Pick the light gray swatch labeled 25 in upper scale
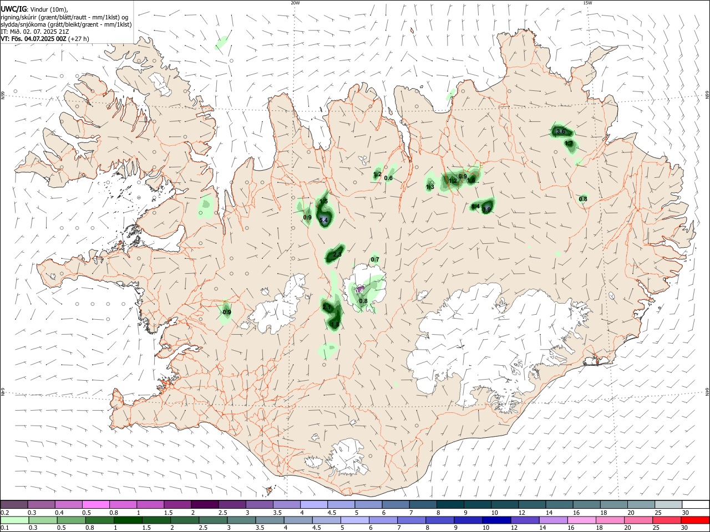Viewport: 710px width, 532px height. coord(668,504)
